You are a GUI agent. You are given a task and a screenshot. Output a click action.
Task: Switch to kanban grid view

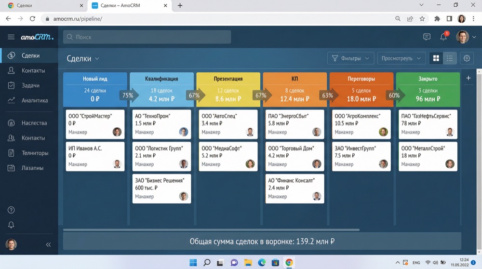pyautogui.click(x=436, y=58)
